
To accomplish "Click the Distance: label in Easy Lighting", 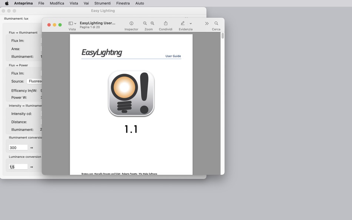I will [x=19, y=122].
